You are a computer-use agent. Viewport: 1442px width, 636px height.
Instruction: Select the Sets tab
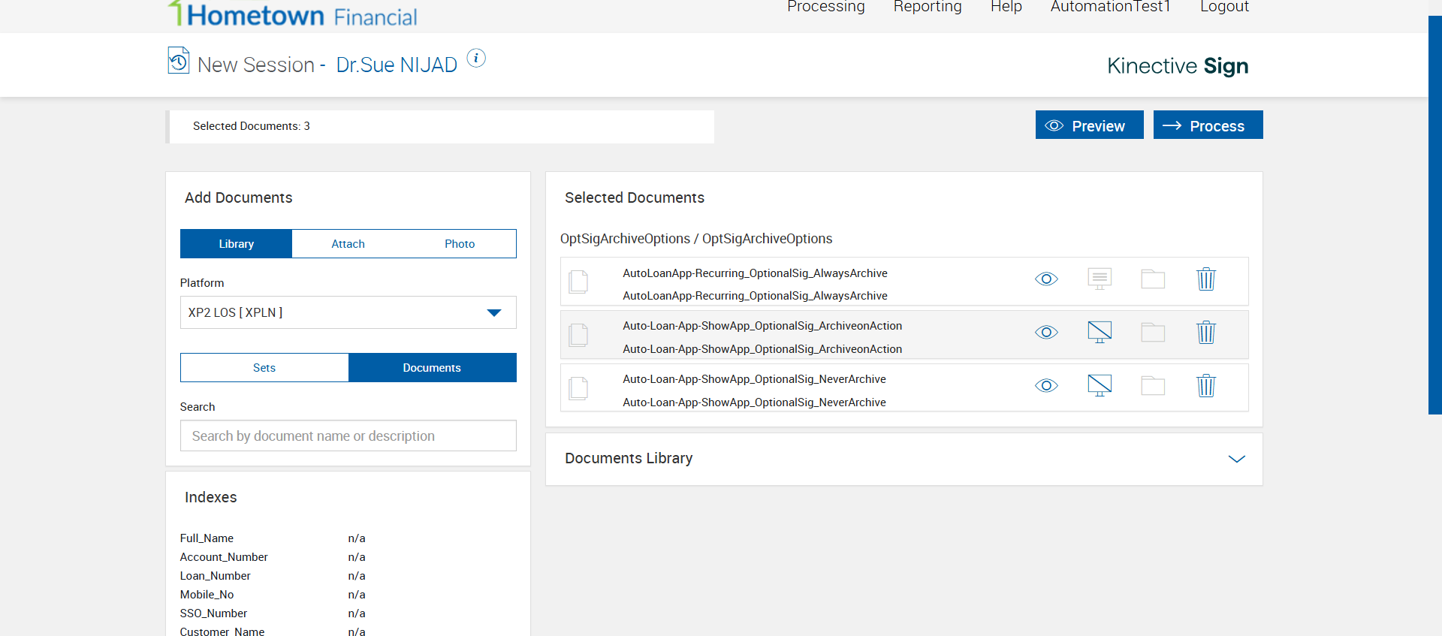264,368
